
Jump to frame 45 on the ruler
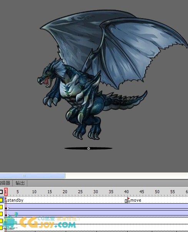[x=141, y=192]
